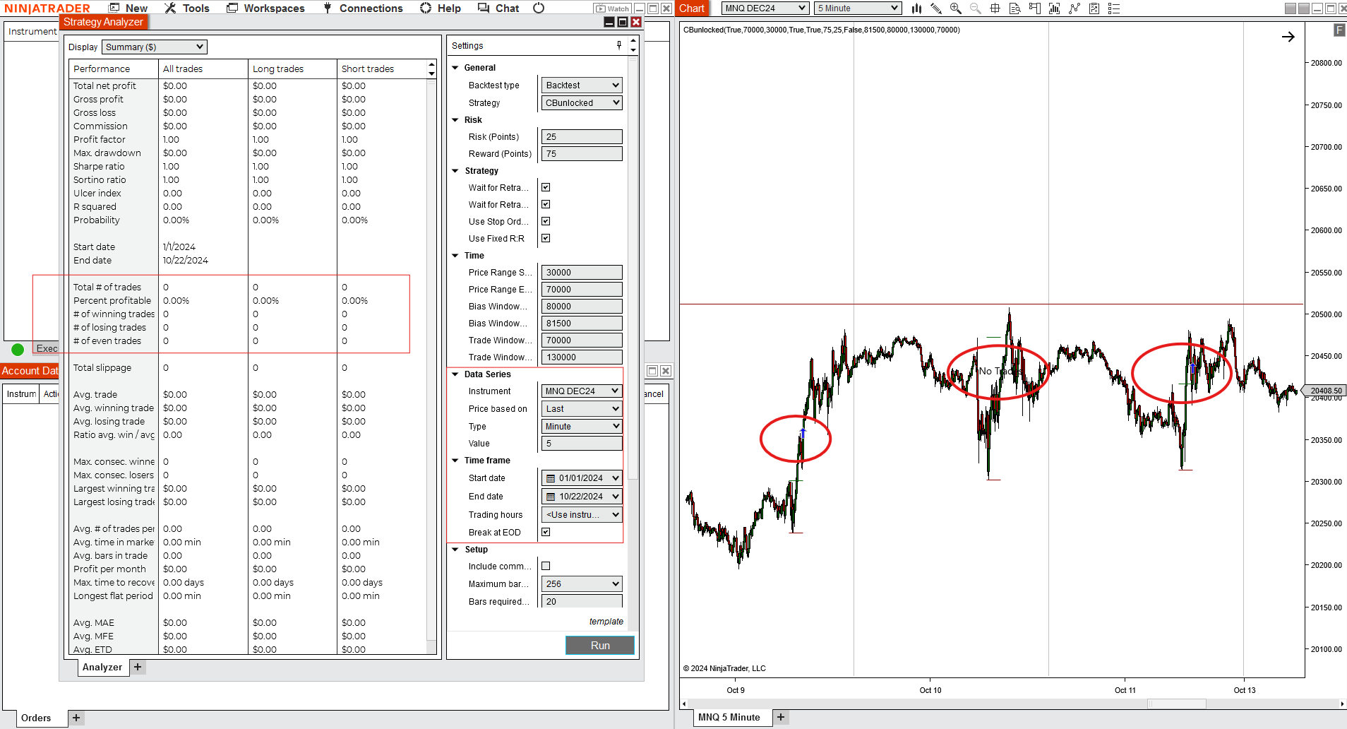This screenshot has height=729, width=1347.
Task: Open the Chat menu
Action: pos(498,8)
